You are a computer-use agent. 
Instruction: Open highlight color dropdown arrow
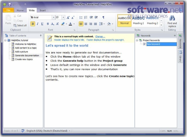(66, 24)
